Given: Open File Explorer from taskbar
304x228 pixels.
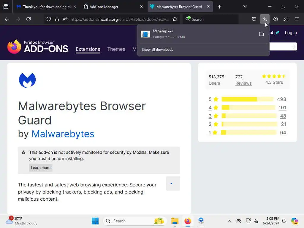Looking at the screenshot, I should tap(175, 221).
